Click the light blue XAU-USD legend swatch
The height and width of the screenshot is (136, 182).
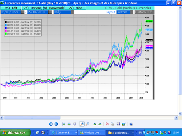6,25
